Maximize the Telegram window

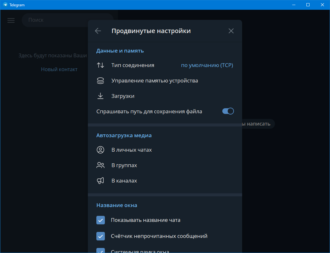click(308, 5)
